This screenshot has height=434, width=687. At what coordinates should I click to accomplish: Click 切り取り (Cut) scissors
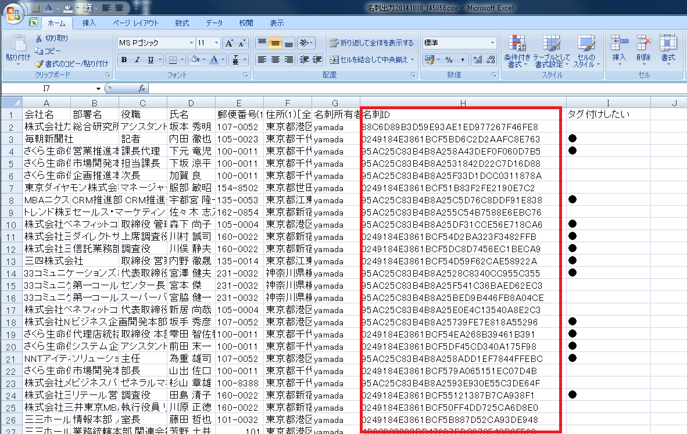point(51,38)
